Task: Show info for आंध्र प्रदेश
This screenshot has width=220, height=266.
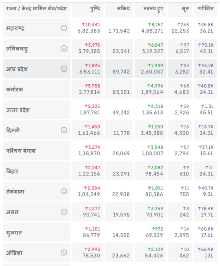Action: pyautogui.click(x=64, y=69)
